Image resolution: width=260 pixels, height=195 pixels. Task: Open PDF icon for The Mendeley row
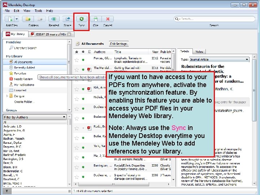pos(90,70)
